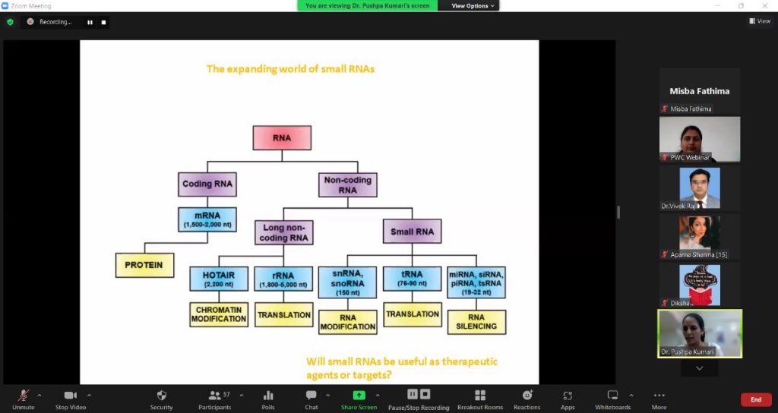This screenshot has width=778, height=413.
Task: Open the Apps panel
Action: 568,396
